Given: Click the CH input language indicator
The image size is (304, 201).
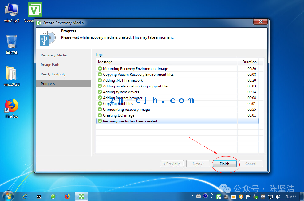Looking at the screenshot, I should tap(192, 196).
